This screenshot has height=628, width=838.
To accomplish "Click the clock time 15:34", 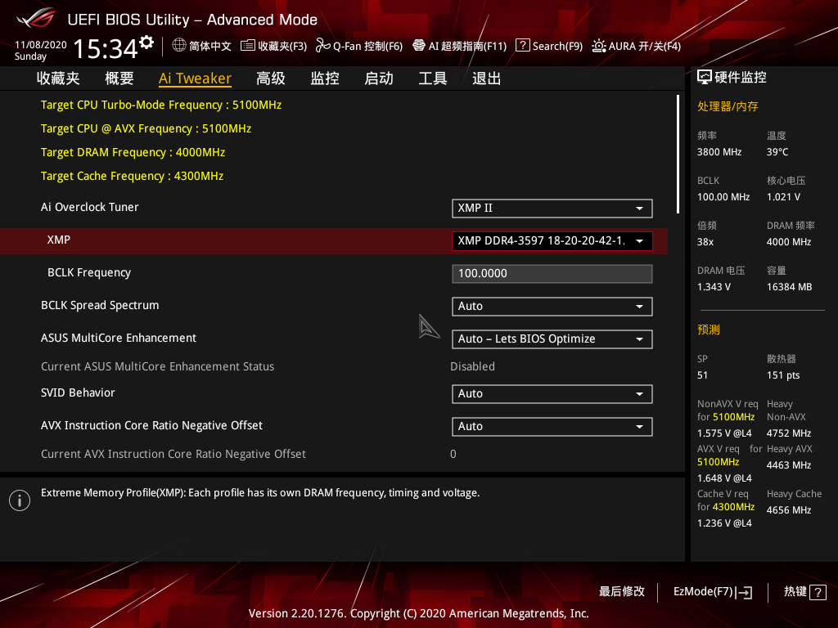I will click(x=106, y=48).
